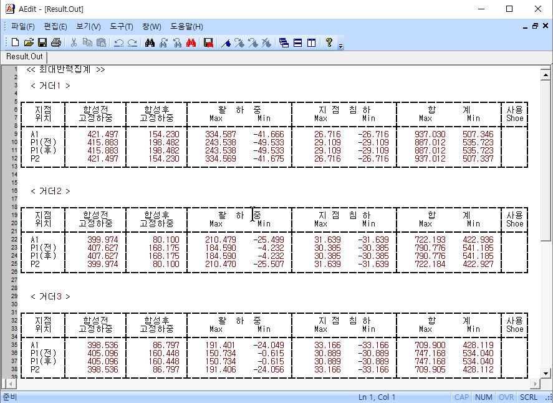Close the Result.Out document window
Viewport: 553px width, 403px height.
tap(546, 26)
